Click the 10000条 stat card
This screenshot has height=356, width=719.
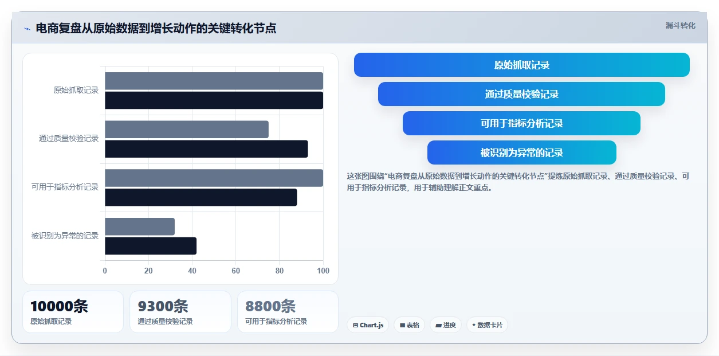point(73,312)
